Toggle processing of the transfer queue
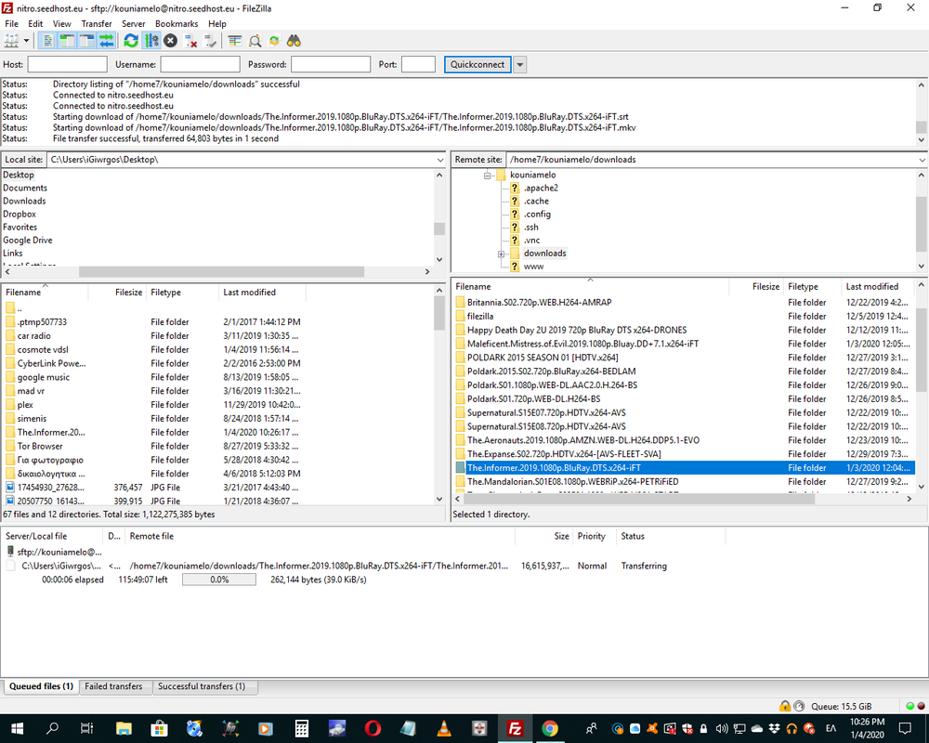 (151, 41)
